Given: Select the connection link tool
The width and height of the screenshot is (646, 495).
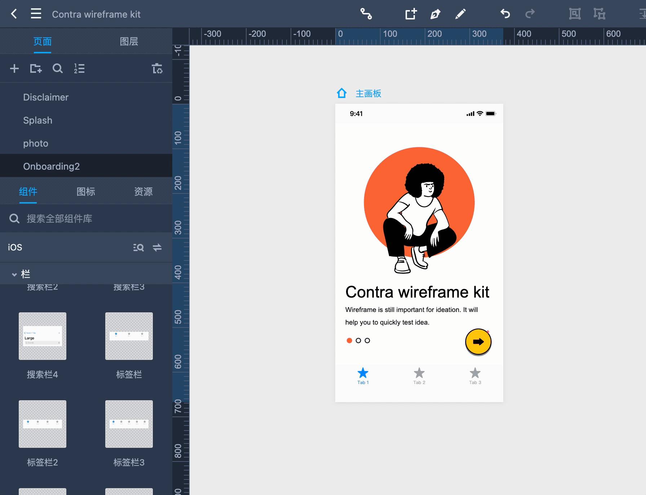Looking at the screenshot, I should [366, 14].
